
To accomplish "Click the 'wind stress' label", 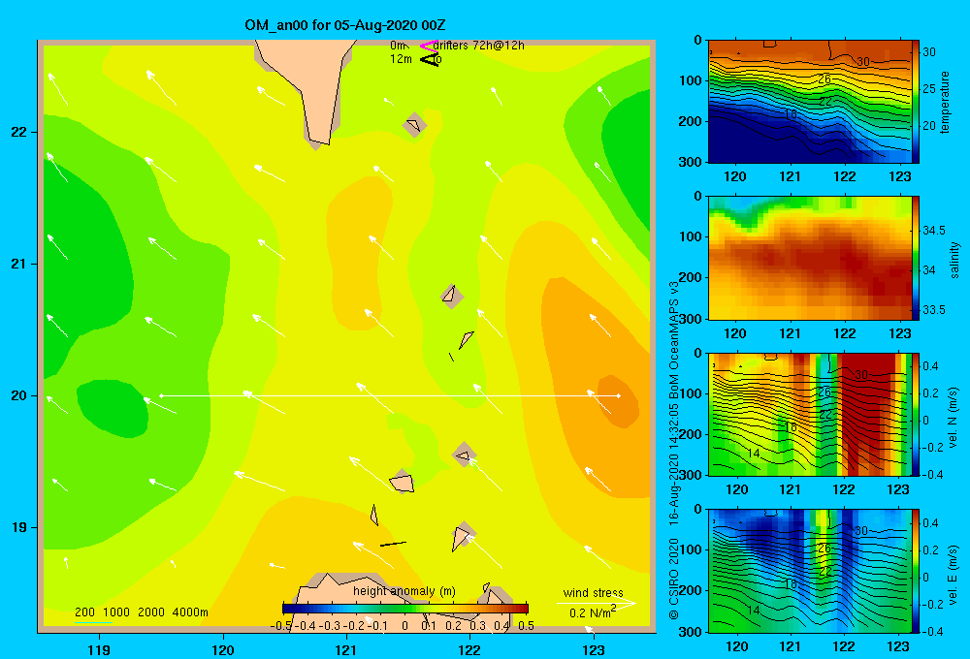I will (593, 592).
